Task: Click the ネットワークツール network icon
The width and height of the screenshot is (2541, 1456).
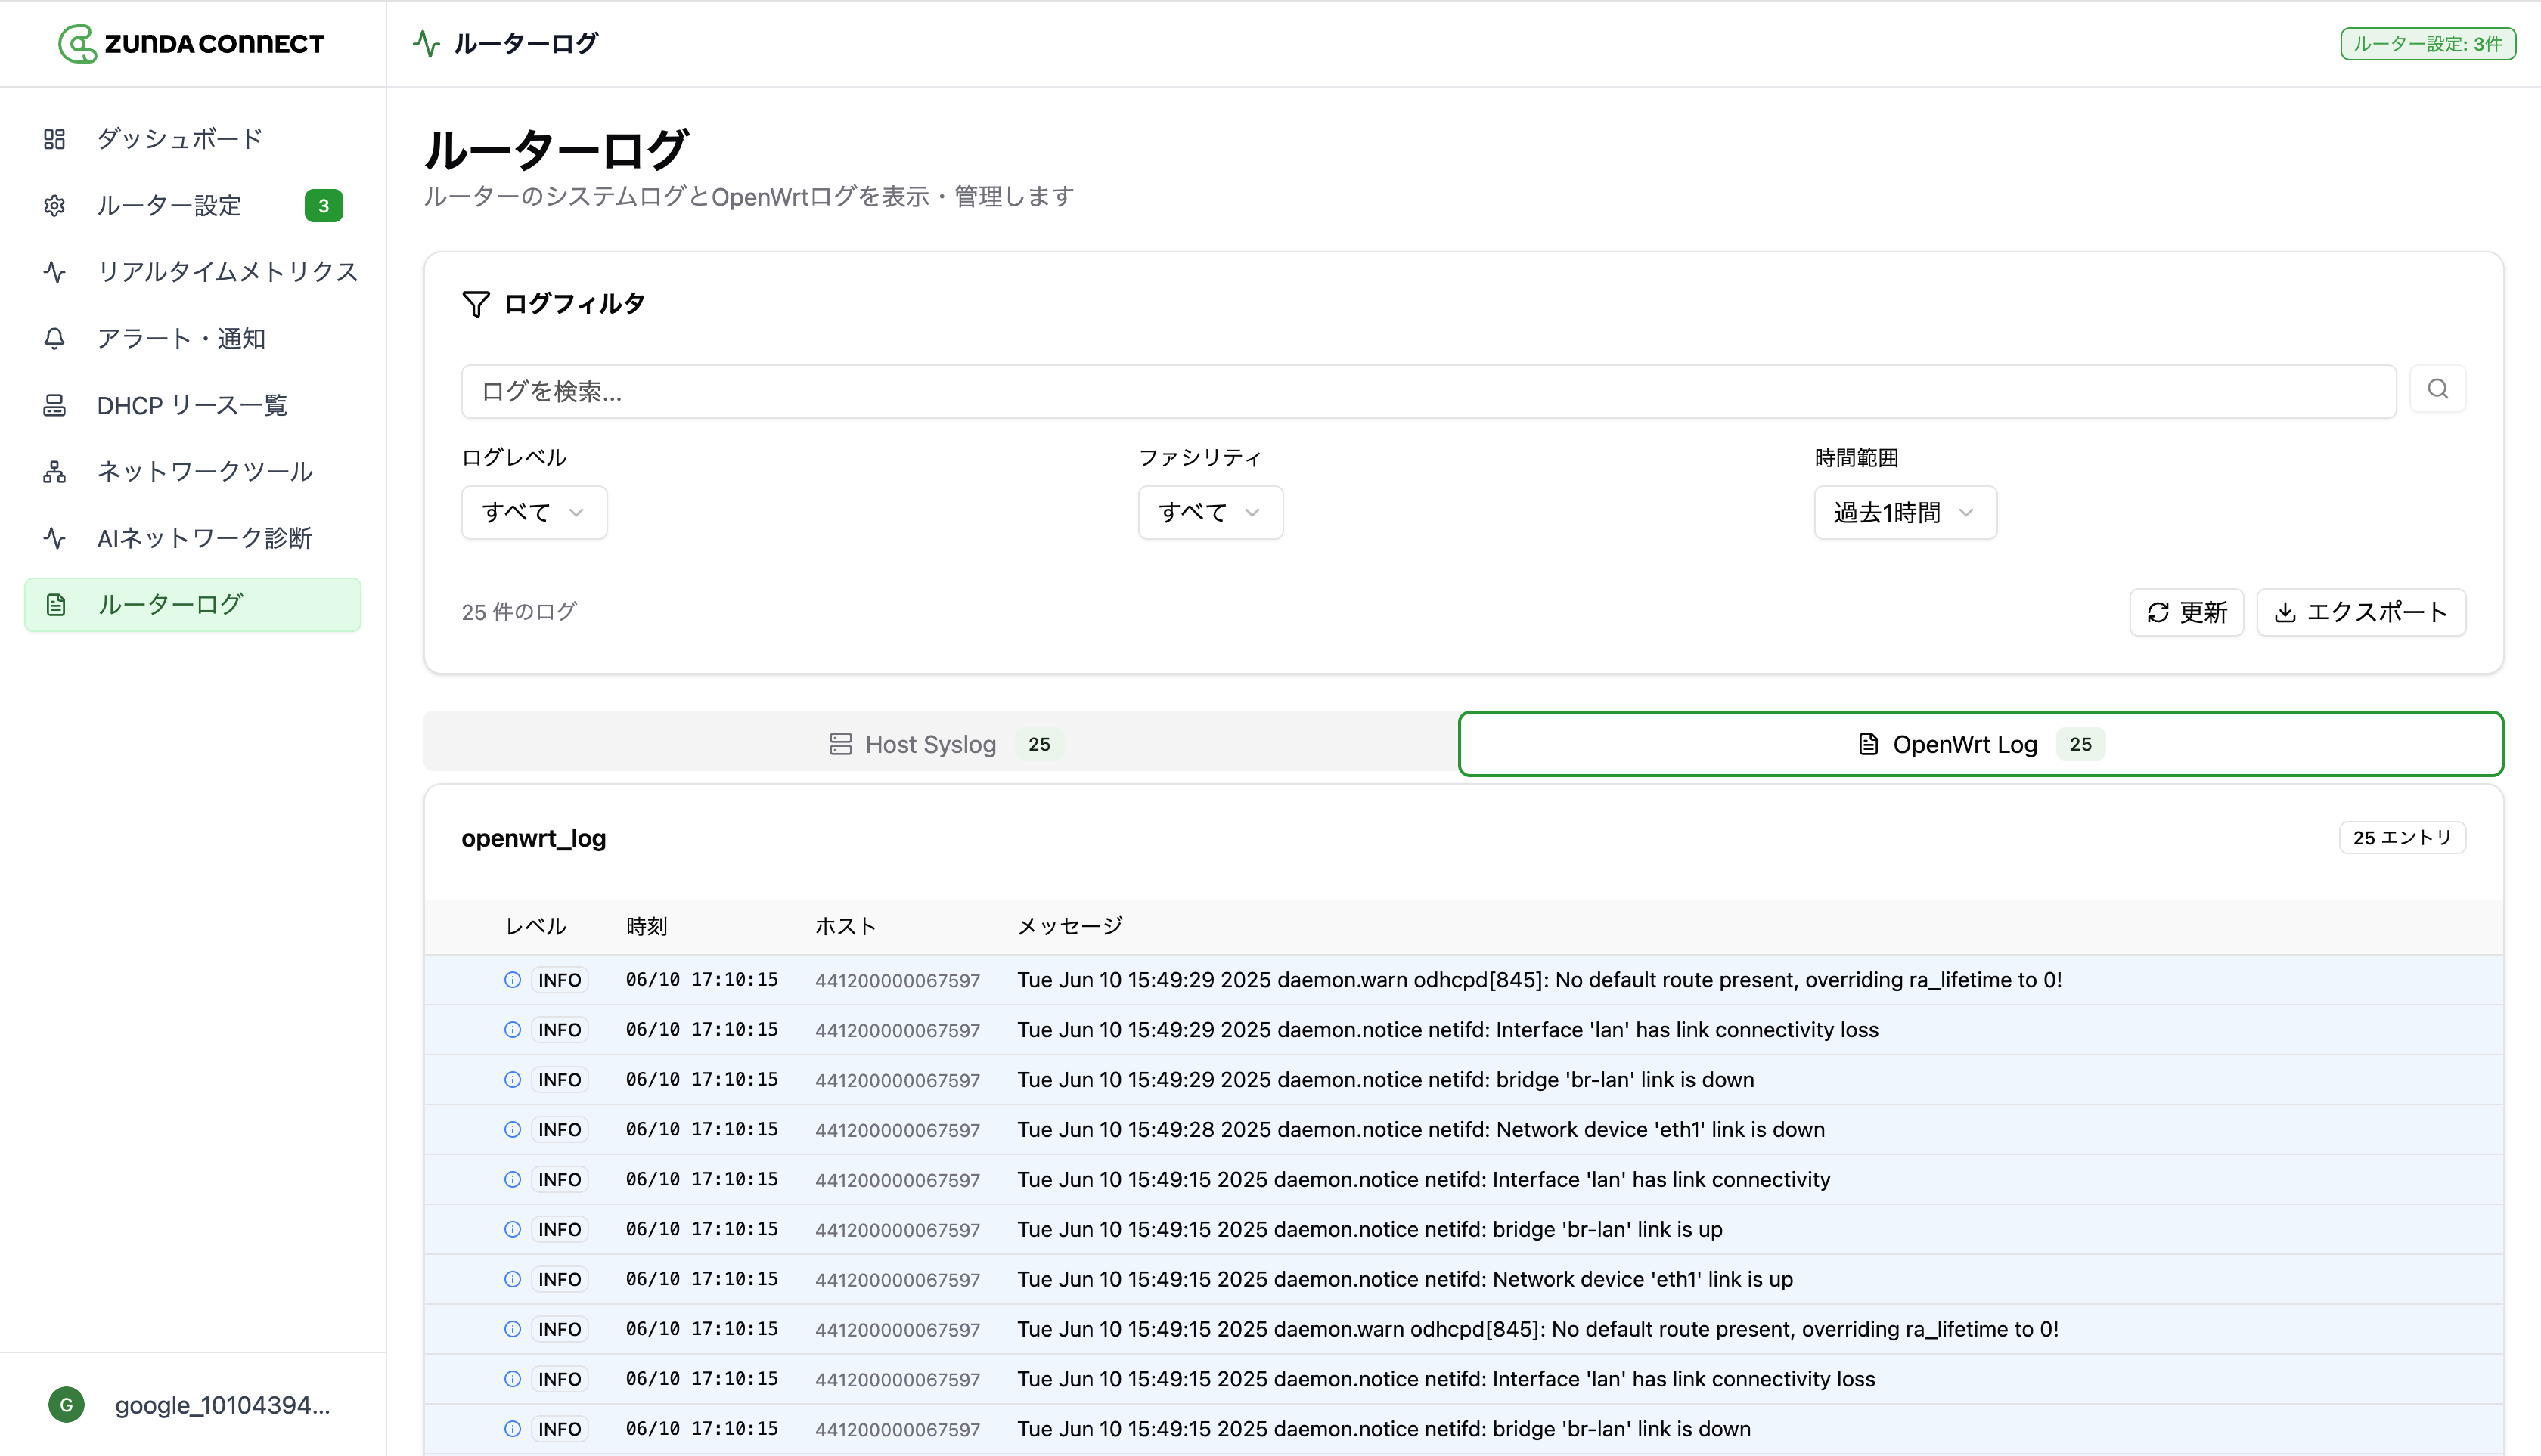Action: [x=55, y=472]
